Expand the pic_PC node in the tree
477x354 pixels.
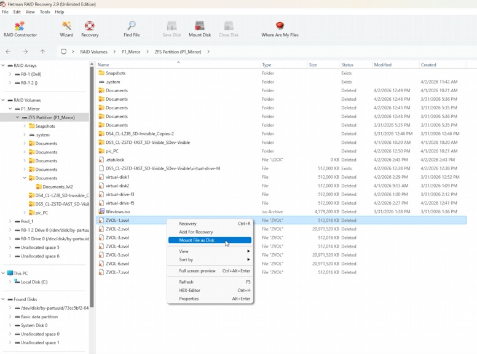25,213
